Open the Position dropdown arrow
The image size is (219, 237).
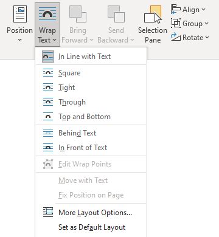[19, 39]
